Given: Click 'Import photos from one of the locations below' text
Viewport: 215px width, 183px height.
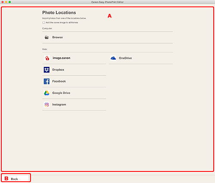Looking at the screenshot, I should coord(64,18).
